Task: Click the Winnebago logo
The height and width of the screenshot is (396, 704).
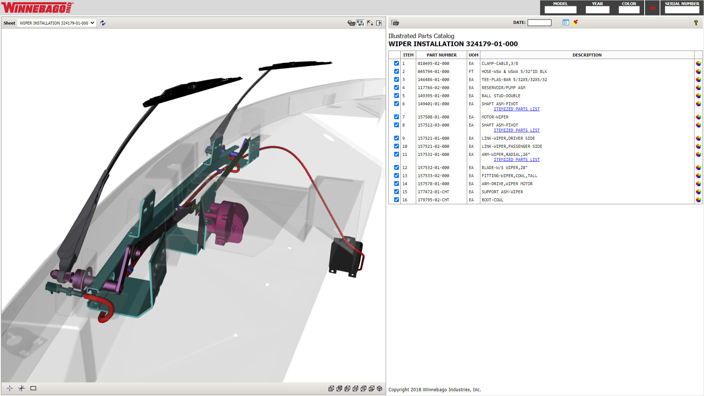Action: point(37,7)
